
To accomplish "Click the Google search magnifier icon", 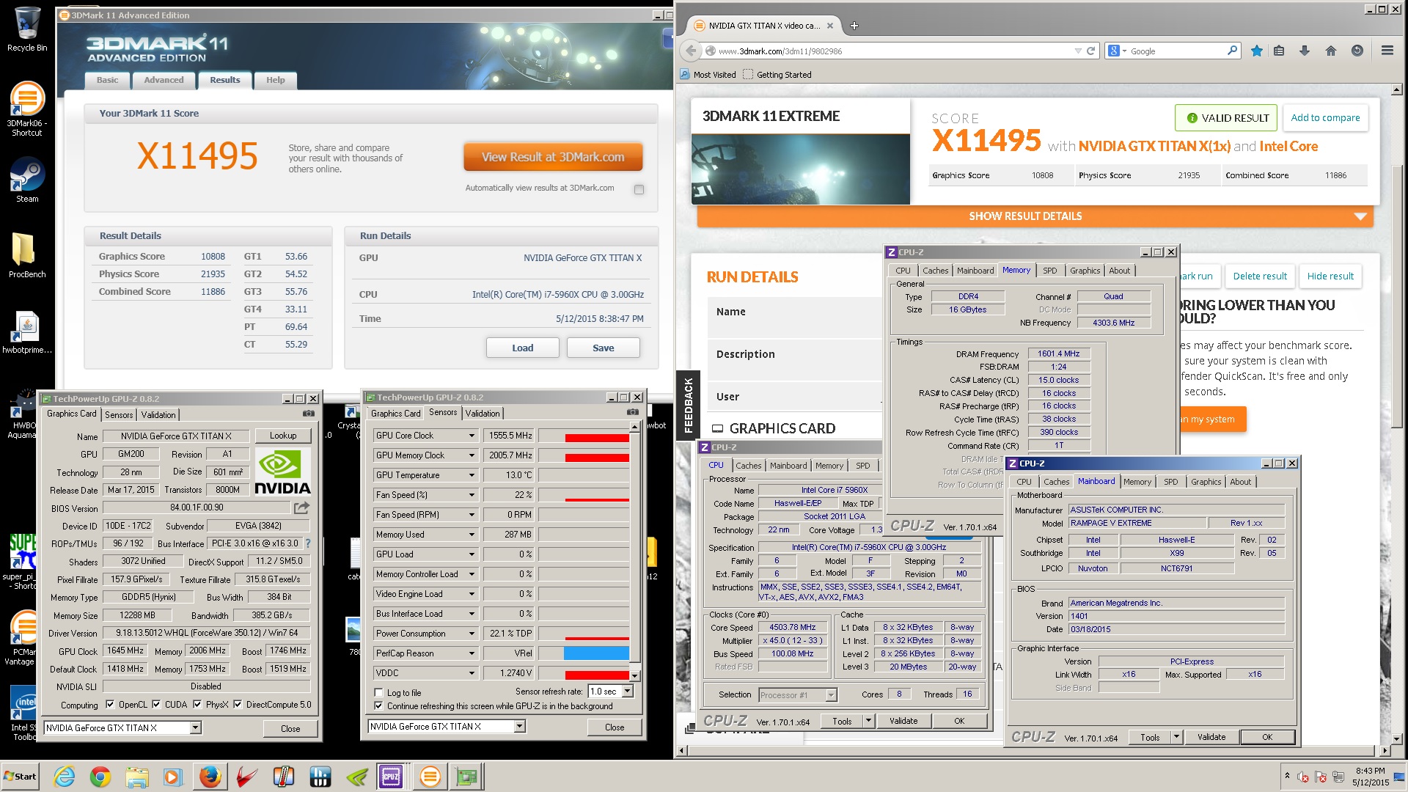I will pyautogui.click(x=1232, y=51).
